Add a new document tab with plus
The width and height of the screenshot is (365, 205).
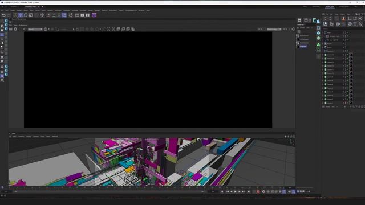pos(42,7)
